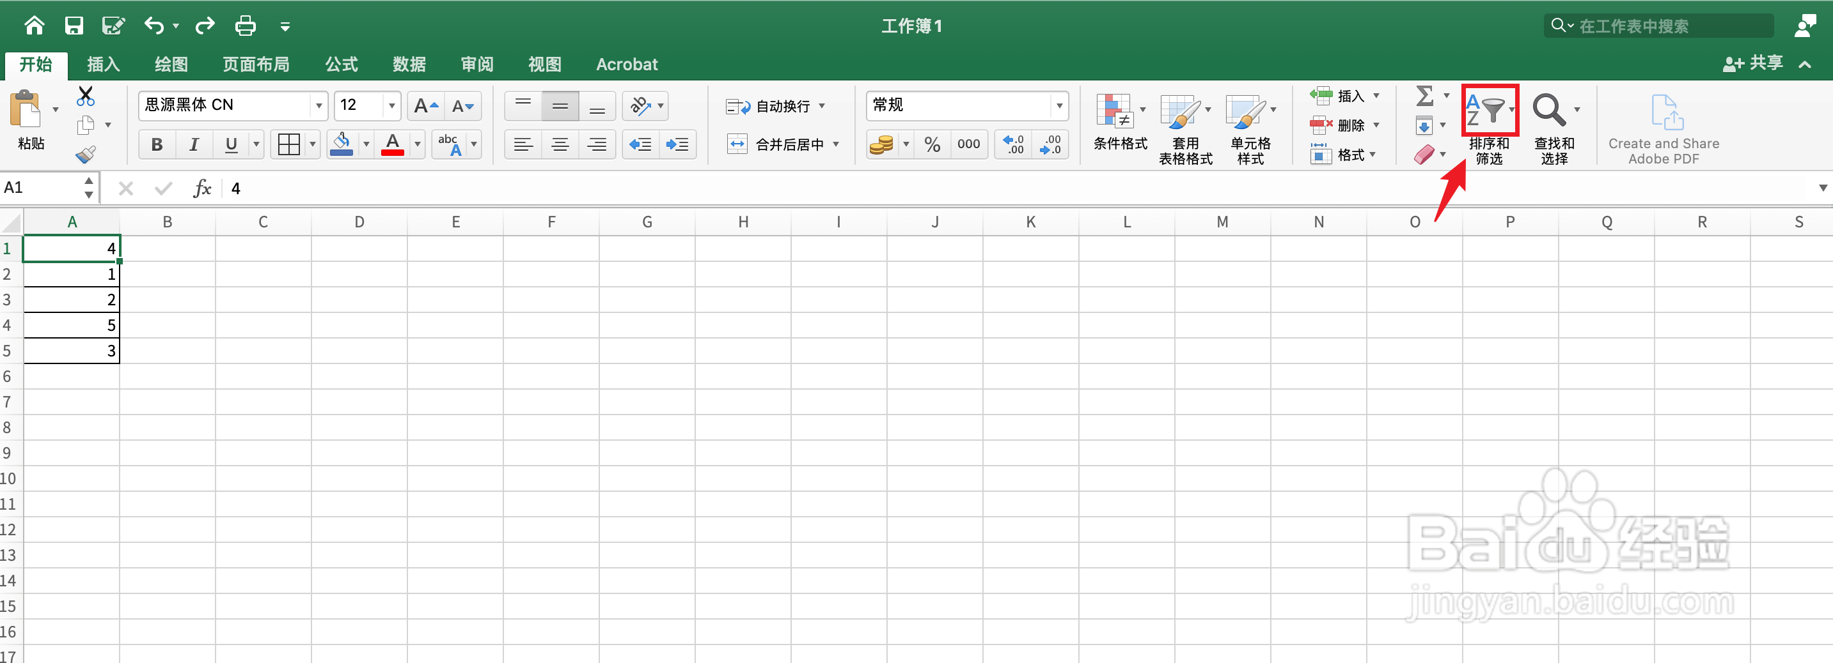Open 套用表格格式 table styles
Viewport: 1833px width, 663px height.
point(1186,129)
